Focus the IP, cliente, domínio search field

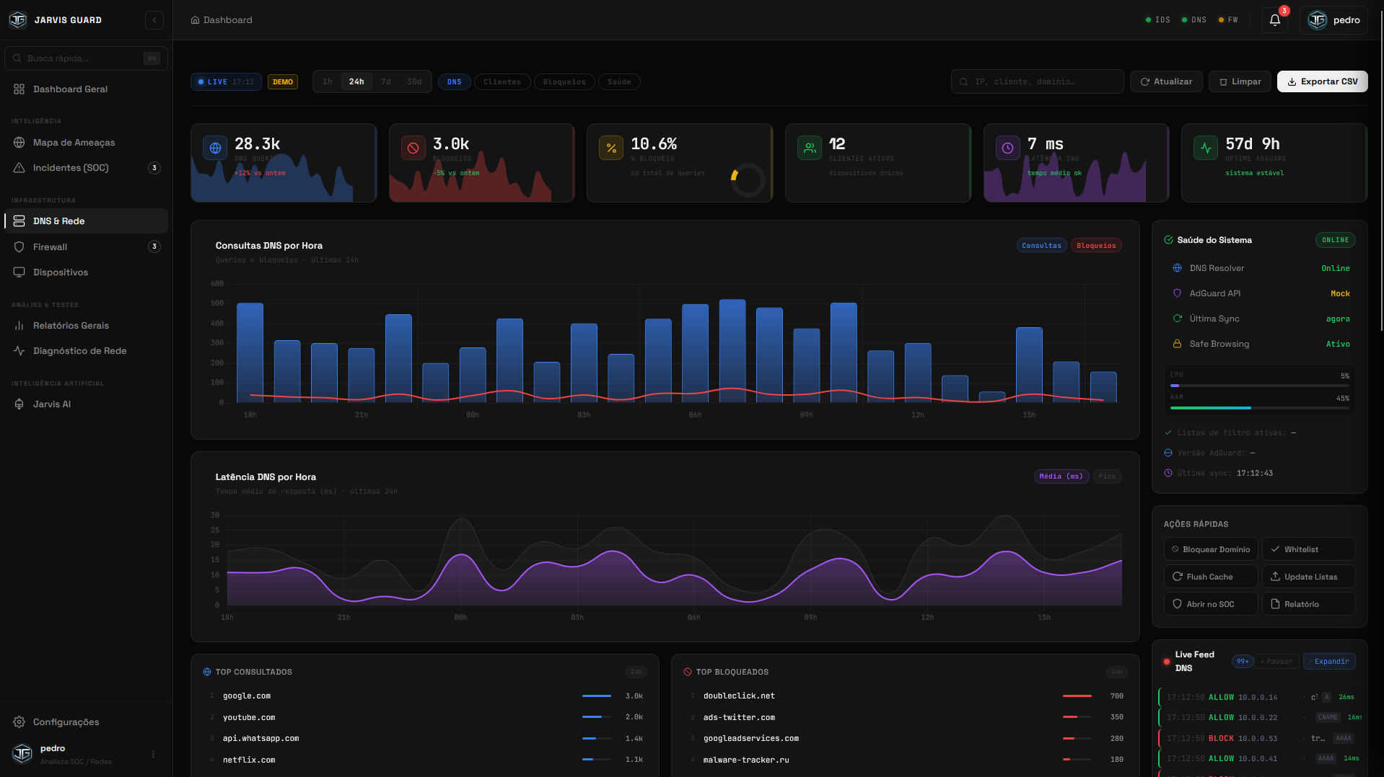1037,82
